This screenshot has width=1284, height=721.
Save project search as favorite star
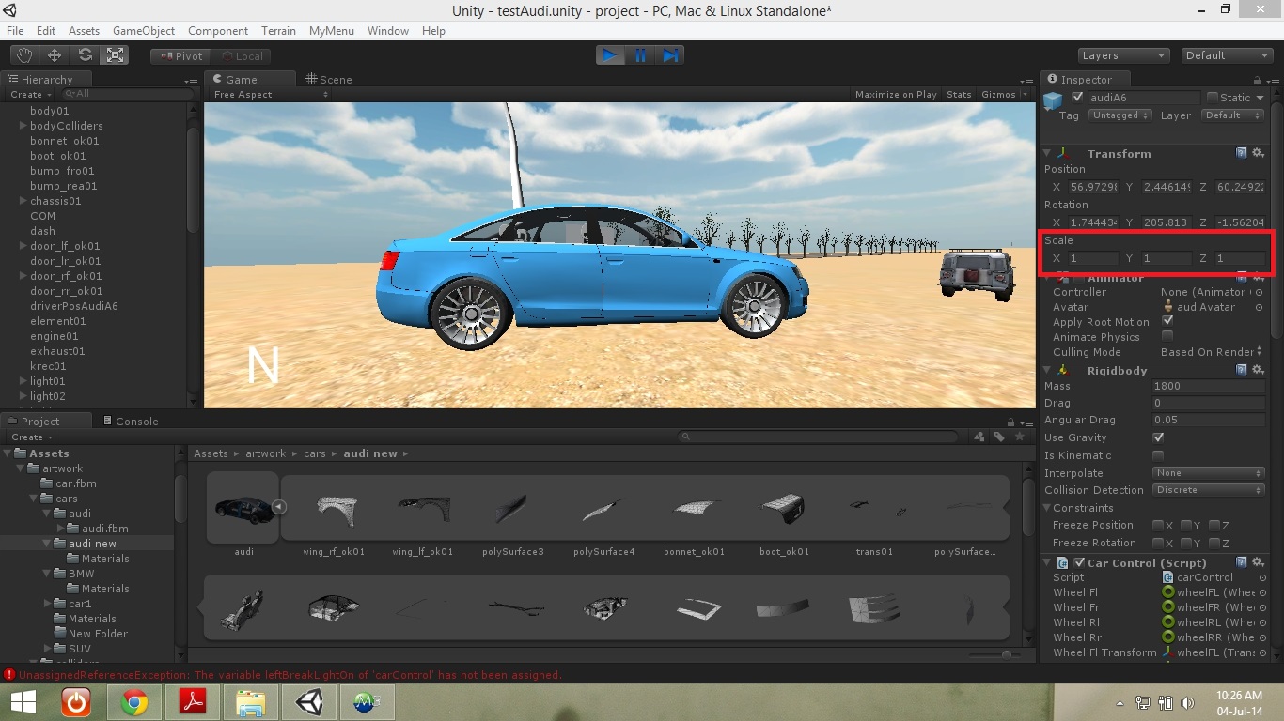[1019, 437]
